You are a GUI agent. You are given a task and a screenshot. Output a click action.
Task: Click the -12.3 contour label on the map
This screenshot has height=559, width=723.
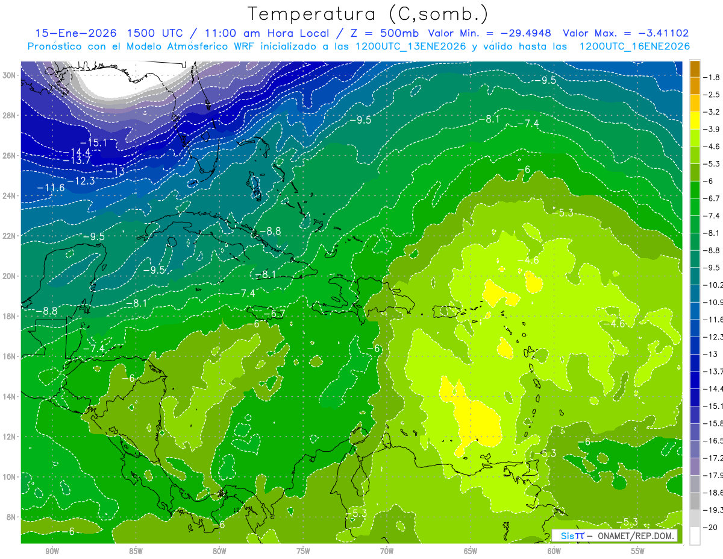[81, 181]
